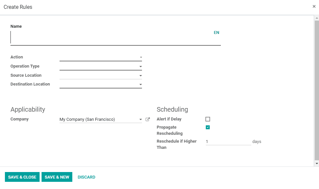The image size is (319, 189).
Task: Focus the rule Name input field
Action: [x=111, y=38]
